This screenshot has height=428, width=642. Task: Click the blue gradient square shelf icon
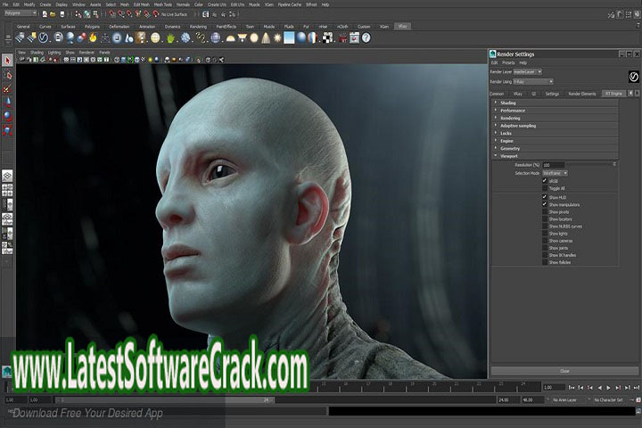[289, 38]
